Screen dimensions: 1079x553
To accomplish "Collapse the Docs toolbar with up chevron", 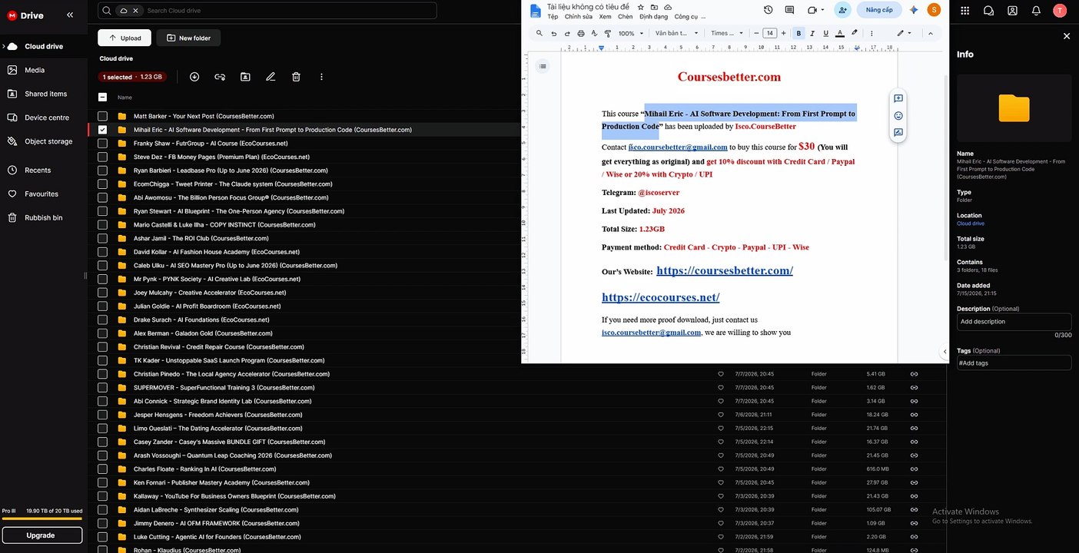I will point(931,33).
